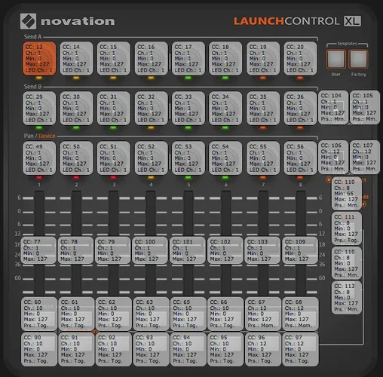
Task: Select the CC: 101 fader
Action: point(188,250)
